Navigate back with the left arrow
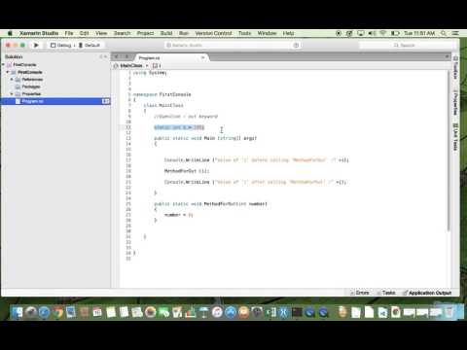Viewport: 467px width, 350px height. (x=117, y=56)
